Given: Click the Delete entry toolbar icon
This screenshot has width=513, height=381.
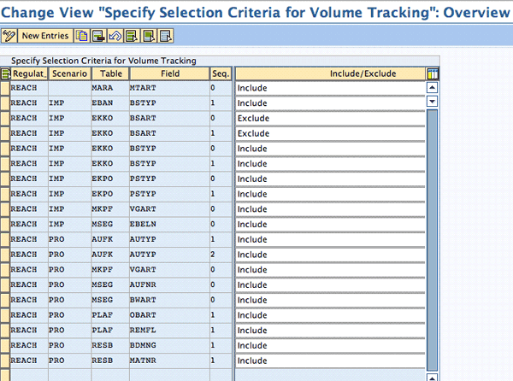Looking at the screenshot, I should pos(97,36).
